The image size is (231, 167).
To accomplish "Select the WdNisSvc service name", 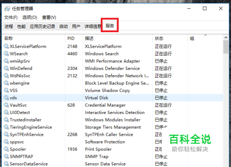I will coord(20,76).
